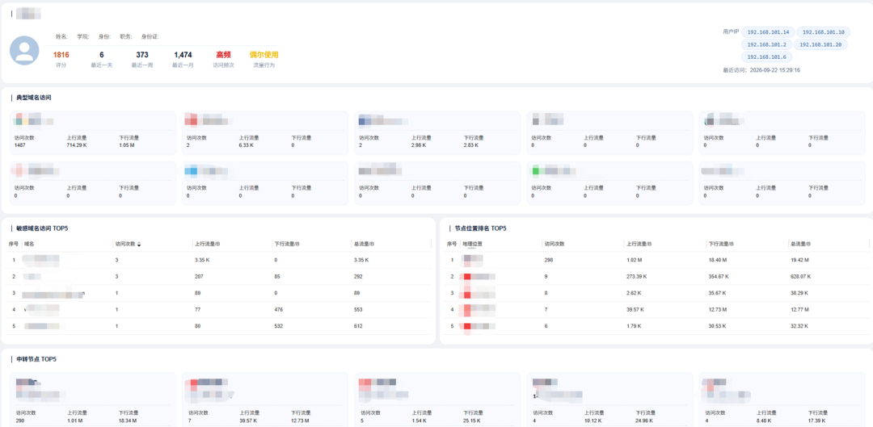Click 18.40 M downstream value
This screenshot has width=873, height=427.
click(x=717, y=260)
